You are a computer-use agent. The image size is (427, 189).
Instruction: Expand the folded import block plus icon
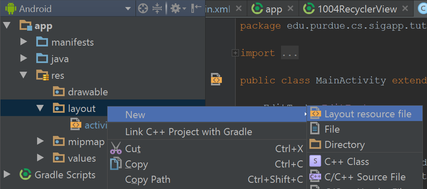[235, 53]
